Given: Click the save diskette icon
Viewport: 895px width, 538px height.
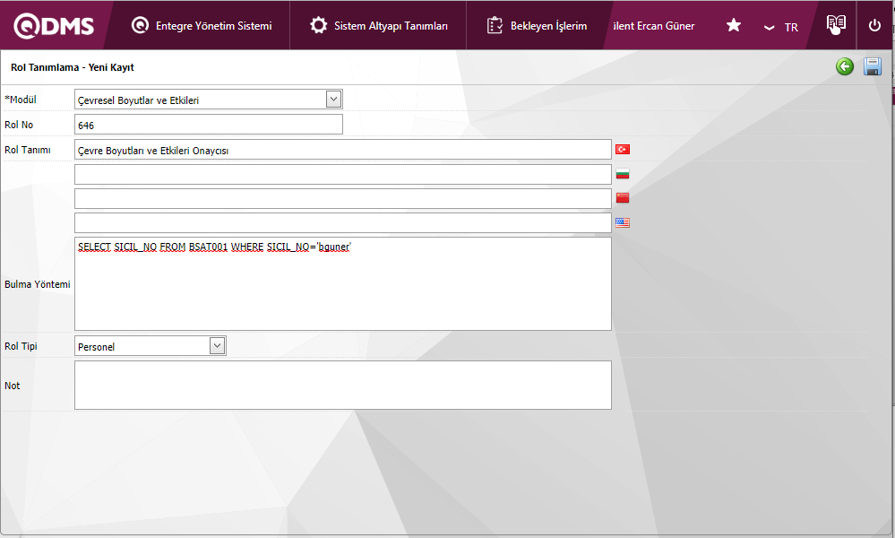Looking at the screenshot, I should tap(873, 67).
